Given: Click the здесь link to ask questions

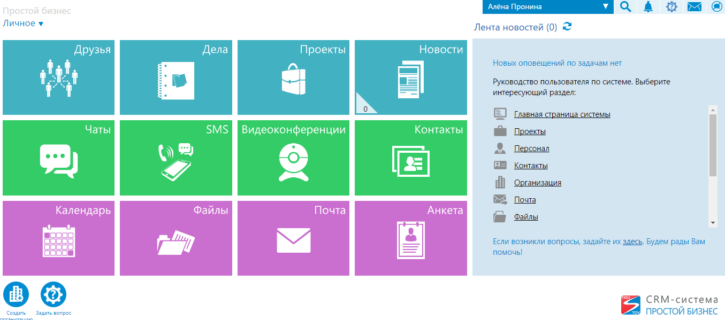Looking at the screenshot, I should [x=632, y=241].
